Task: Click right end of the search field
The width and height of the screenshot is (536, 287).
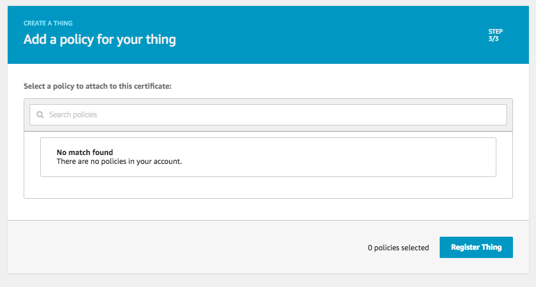Action: point(492,115)
